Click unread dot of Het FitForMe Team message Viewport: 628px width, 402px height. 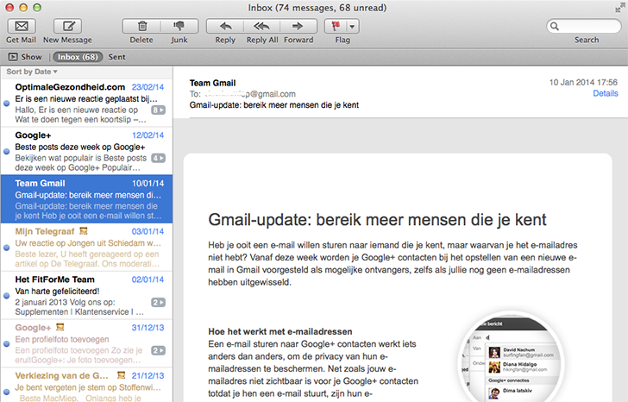(x=6, y=296)
